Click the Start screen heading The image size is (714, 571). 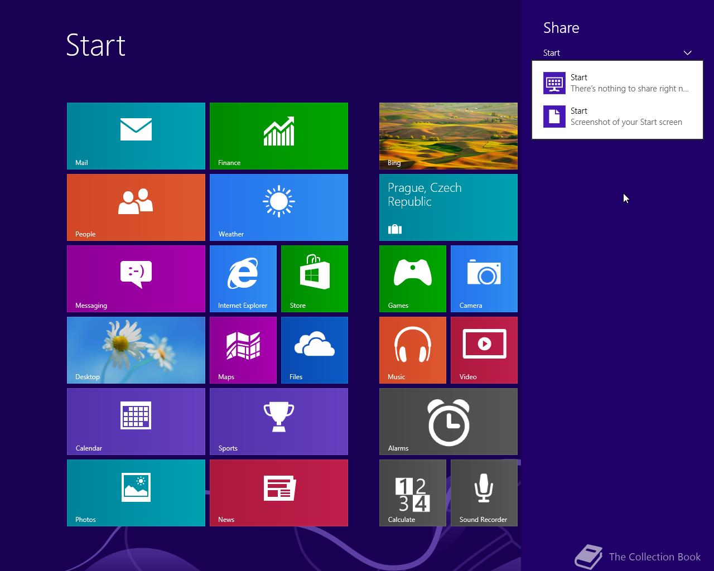[96, 45]
